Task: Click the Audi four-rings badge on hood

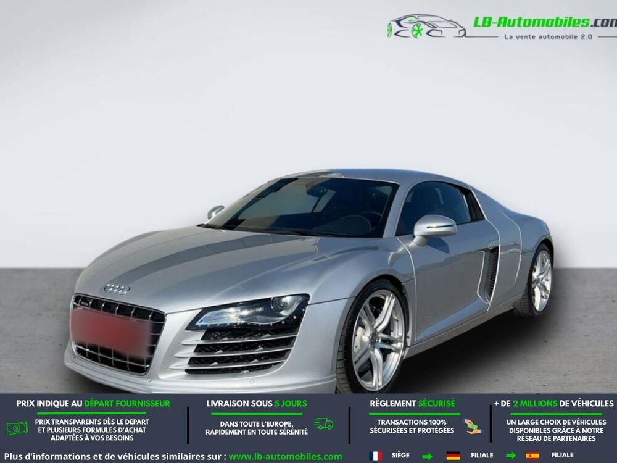Action: click(117, 290)
